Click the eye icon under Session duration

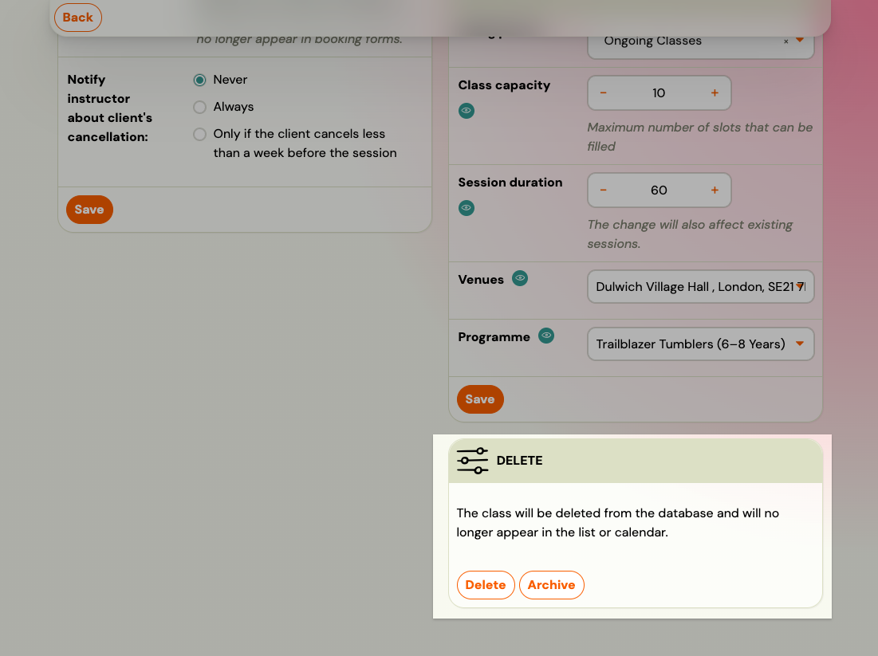pos(467,208)
